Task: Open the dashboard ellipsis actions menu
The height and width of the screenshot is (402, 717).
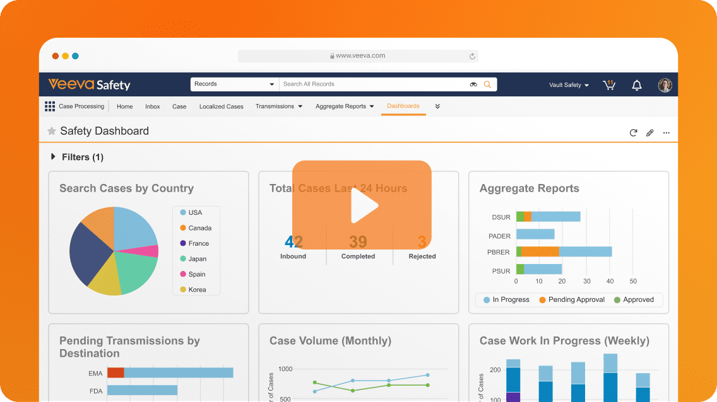Action: (x=666, y=133)
